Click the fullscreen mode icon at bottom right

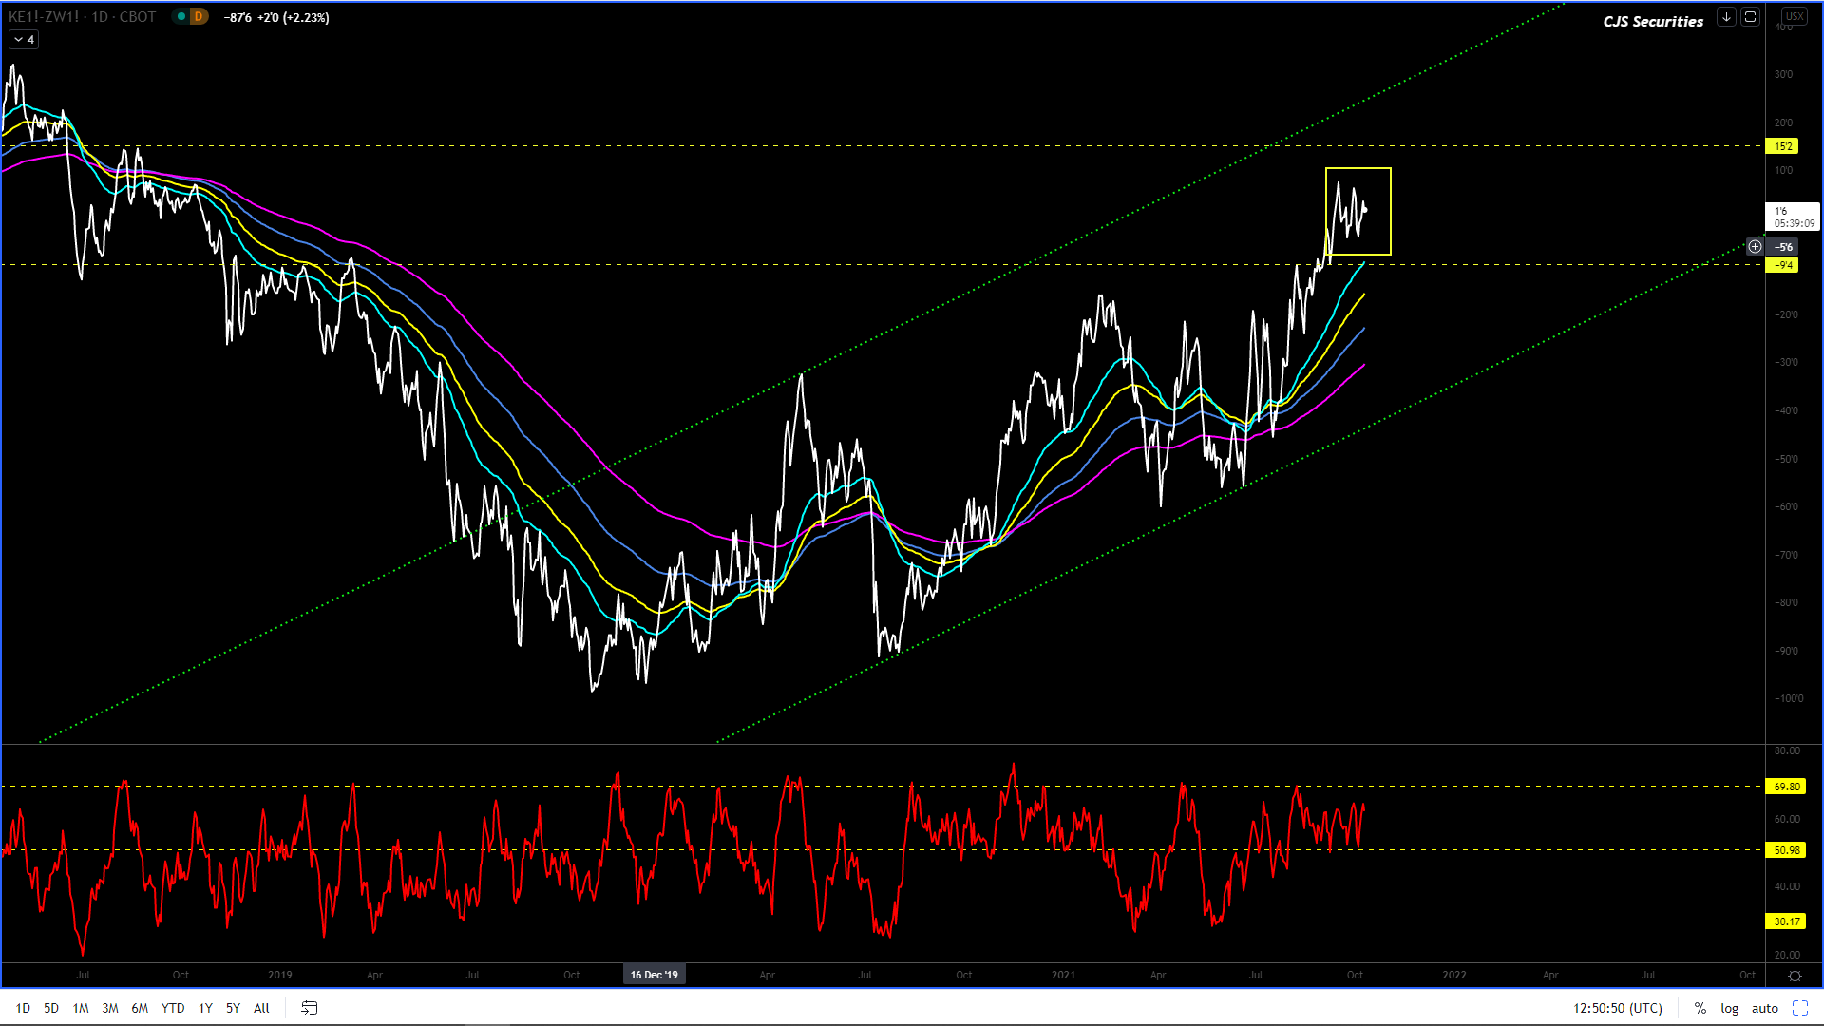coord(1799,1008)
